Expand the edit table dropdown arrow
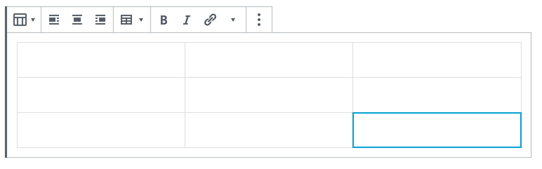This screenshot has height=169, width=542. pos(141,20)
